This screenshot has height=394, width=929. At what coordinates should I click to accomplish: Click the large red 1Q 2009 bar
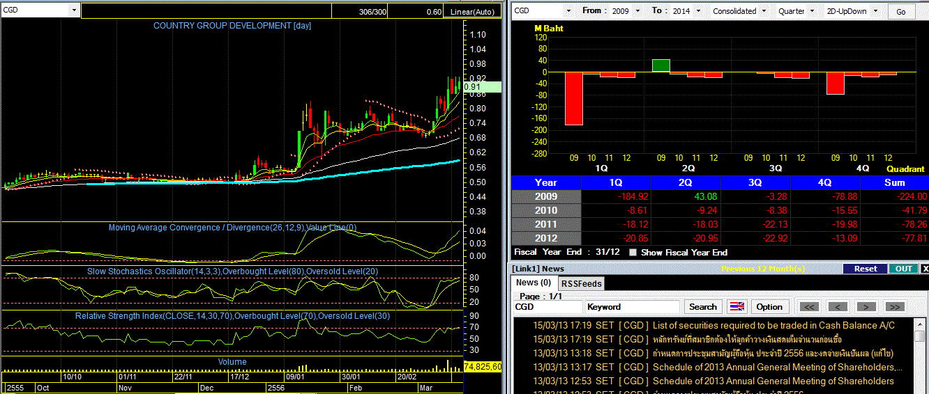pyautogui.click(x=574, y=98)
